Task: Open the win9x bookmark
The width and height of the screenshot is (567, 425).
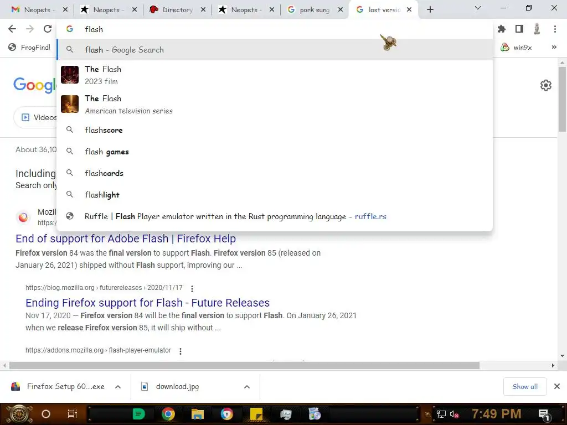Action: coord(517,48)
